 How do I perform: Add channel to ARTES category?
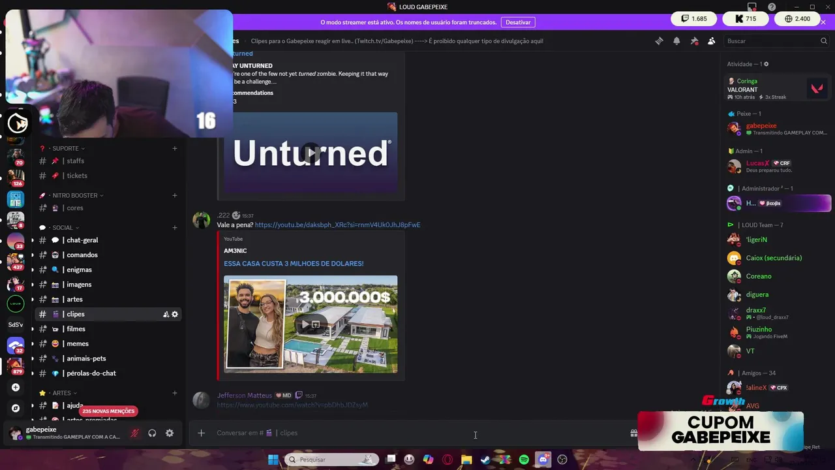click(x=175, y=393)
